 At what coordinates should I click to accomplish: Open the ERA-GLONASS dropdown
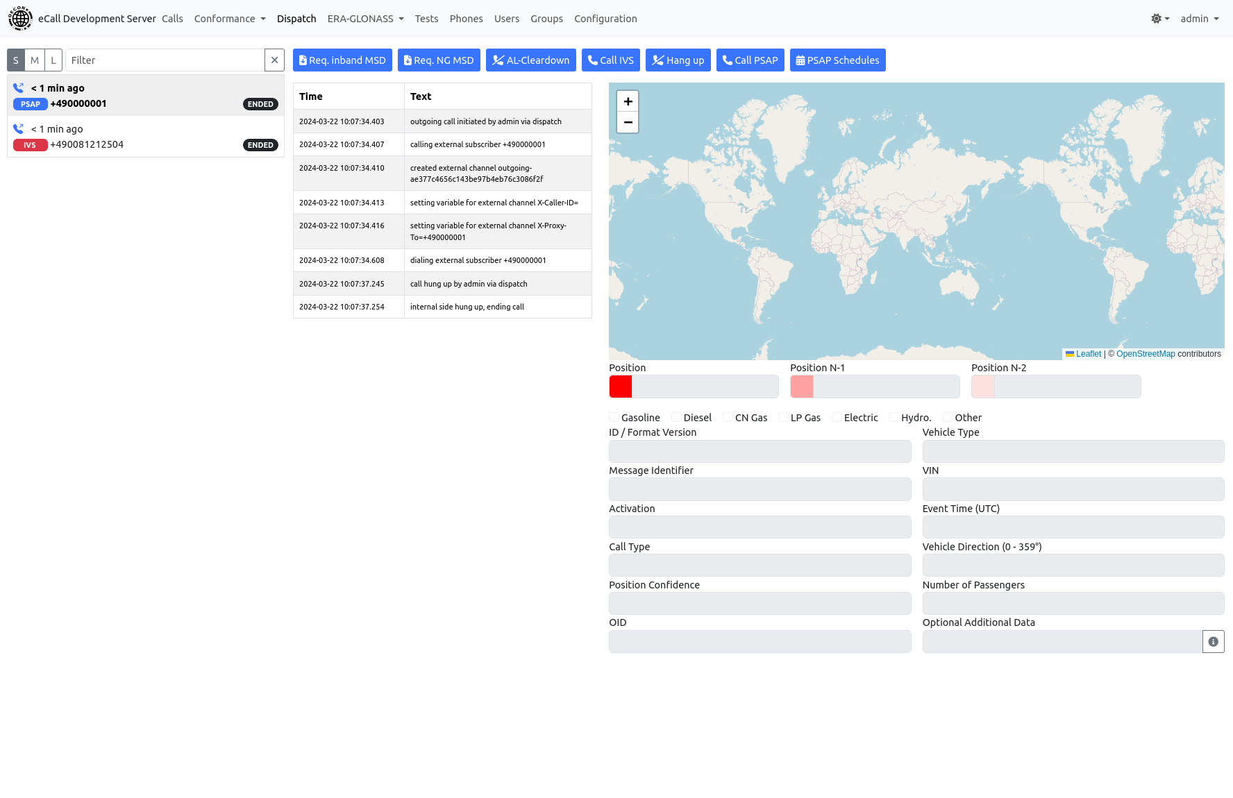pos(365,19)
